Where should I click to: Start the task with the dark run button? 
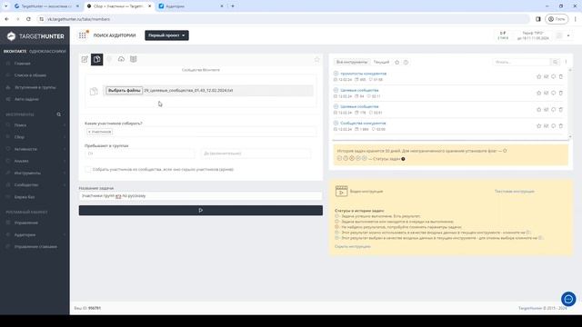[200, 211]
